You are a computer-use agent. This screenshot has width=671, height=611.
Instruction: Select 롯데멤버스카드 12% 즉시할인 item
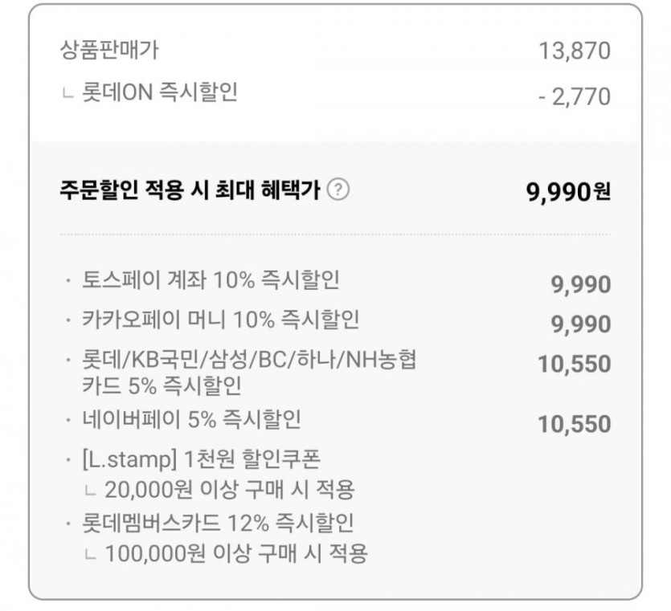click(217, 524)
